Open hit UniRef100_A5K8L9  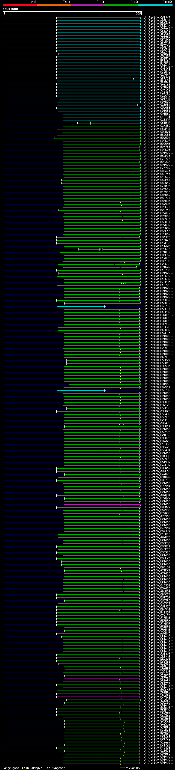(x=157, y=303)
